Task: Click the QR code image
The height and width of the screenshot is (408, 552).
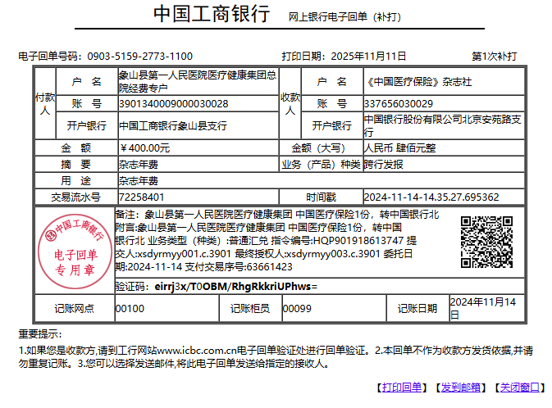Action: click(486, 240)
